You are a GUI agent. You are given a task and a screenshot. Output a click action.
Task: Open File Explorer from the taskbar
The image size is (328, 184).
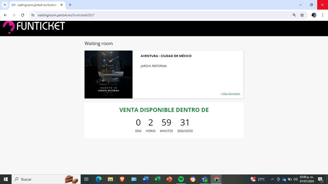pyautogui.click(x=110, y=179)
